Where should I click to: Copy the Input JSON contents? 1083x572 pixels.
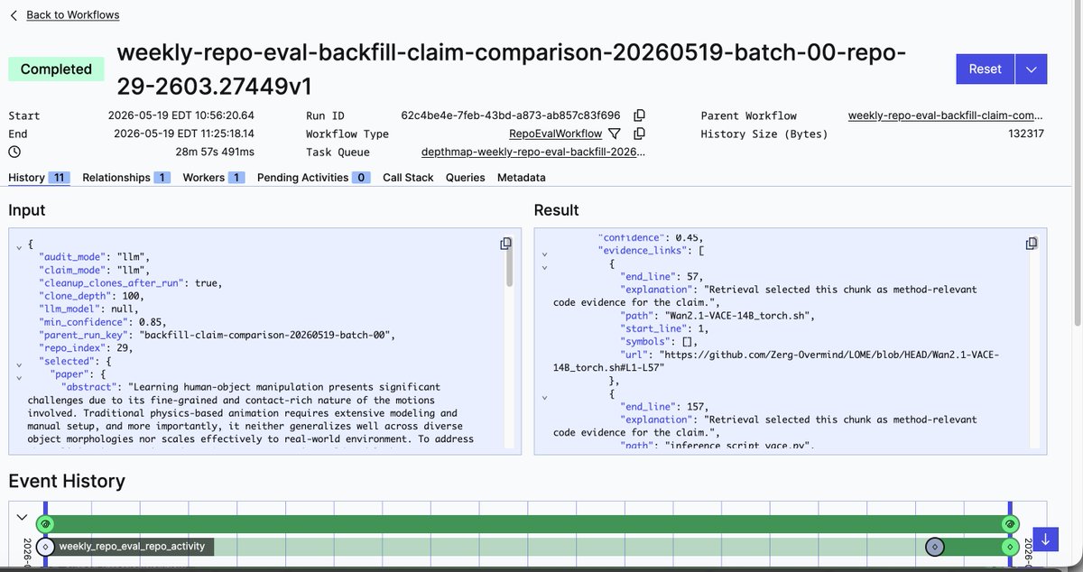[x=506, y=244]
